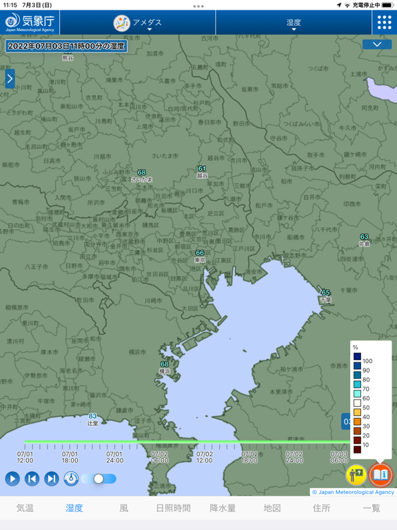Click timeline marker 07/01 12:00

tap(25, 457)
